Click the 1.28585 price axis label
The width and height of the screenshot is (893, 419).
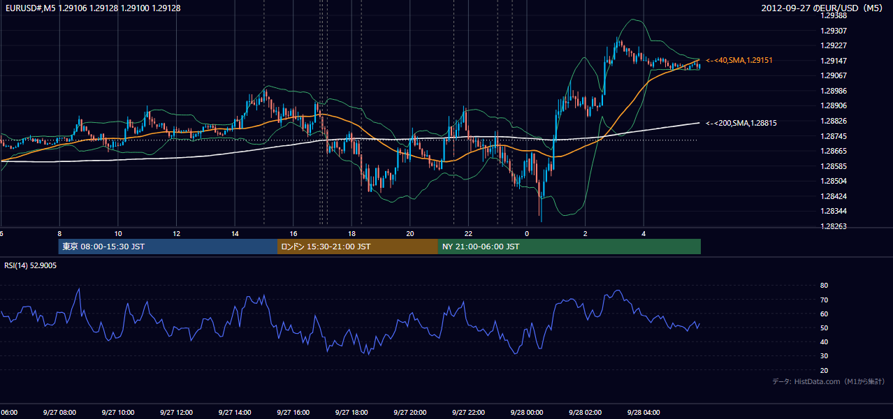834,166
